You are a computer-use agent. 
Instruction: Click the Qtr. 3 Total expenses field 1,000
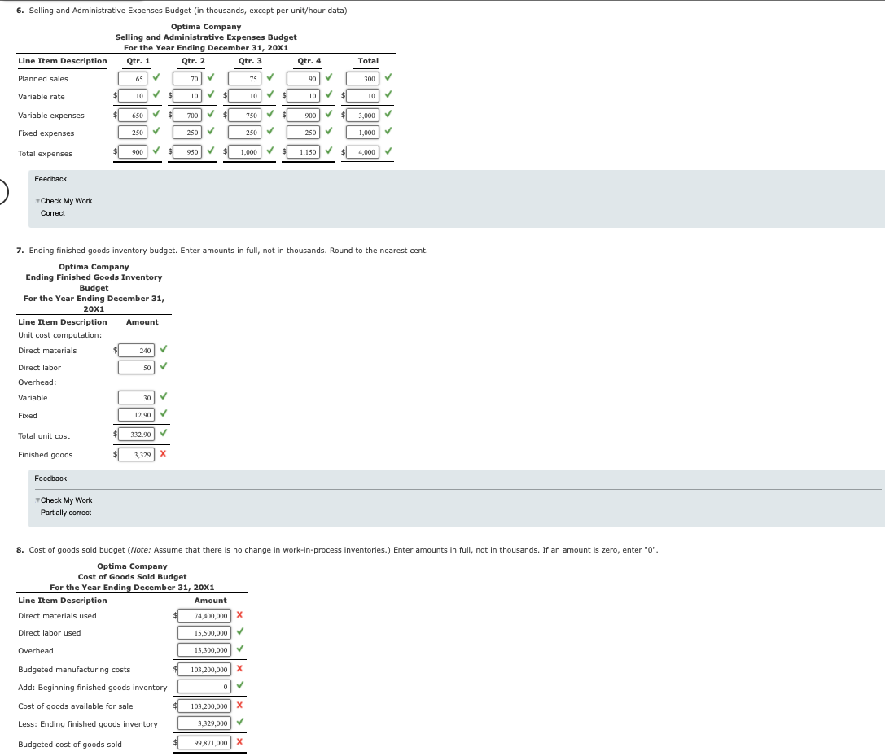[x=244, y=151]
